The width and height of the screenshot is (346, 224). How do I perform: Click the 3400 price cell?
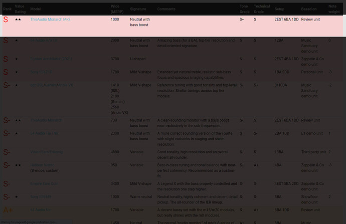(x=115, y=183)
